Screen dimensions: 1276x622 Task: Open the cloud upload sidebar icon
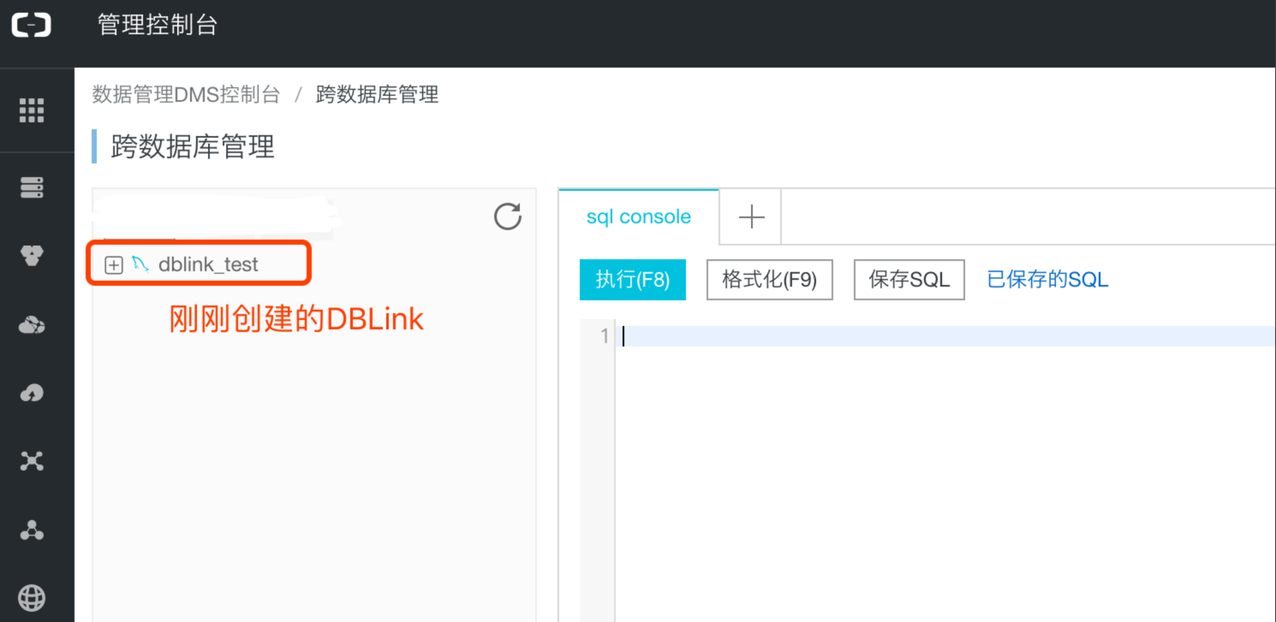tap(32, 393)
